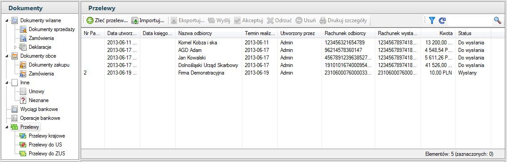Open Umowy in the tree
The image size is (507, 162).
[36, 91]
